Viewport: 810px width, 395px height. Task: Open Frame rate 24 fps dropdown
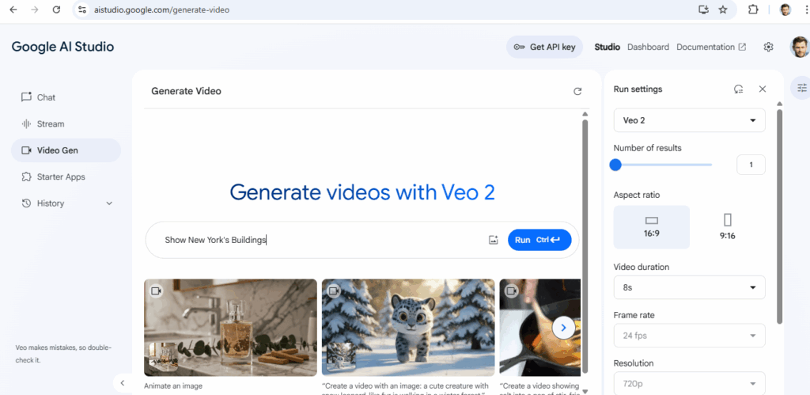(689, 336)
